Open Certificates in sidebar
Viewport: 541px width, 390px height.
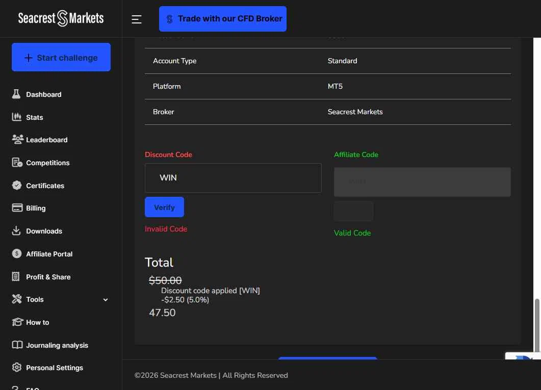(x=45, y=186)
